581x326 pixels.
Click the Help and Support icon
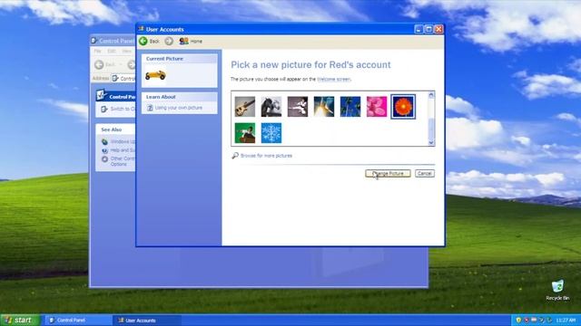[105, 150]
